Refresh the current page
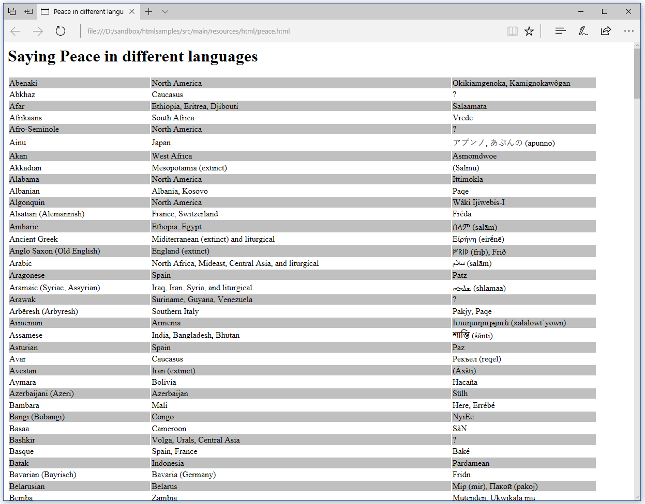645x504 pixels. 61,31
